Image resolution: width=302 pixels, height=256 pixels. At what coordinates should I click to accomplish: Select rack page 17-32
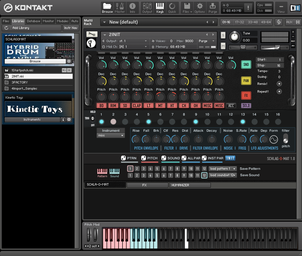click(239, 22)
